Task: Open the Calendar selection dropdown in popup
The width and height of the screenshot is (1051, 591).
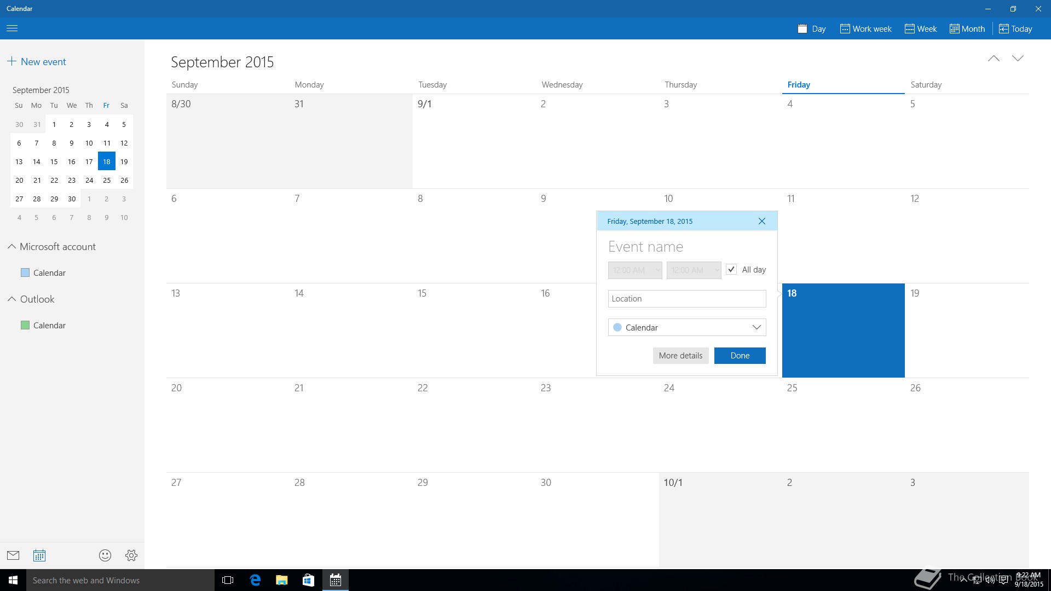Action: coord(687,327)
